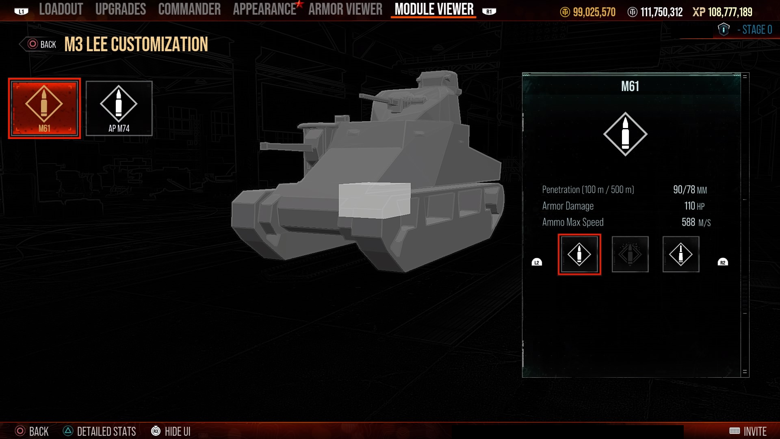780x439 pixels.
Task: Go to the Commander tab
Action: click(189, 9)
